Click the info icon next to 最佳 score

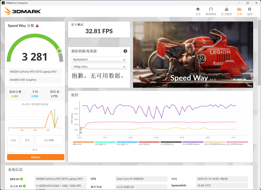(x=58, y=91)
